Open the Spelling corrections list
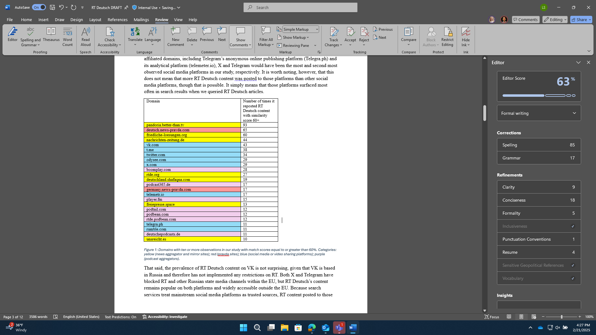This screenshot has width=596, height=335. (539, 145)
